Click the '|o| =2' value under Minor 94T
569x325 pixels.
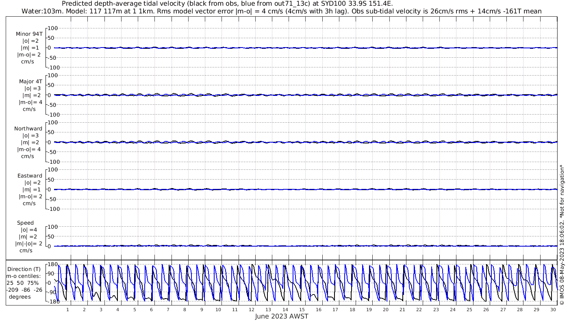31,41
